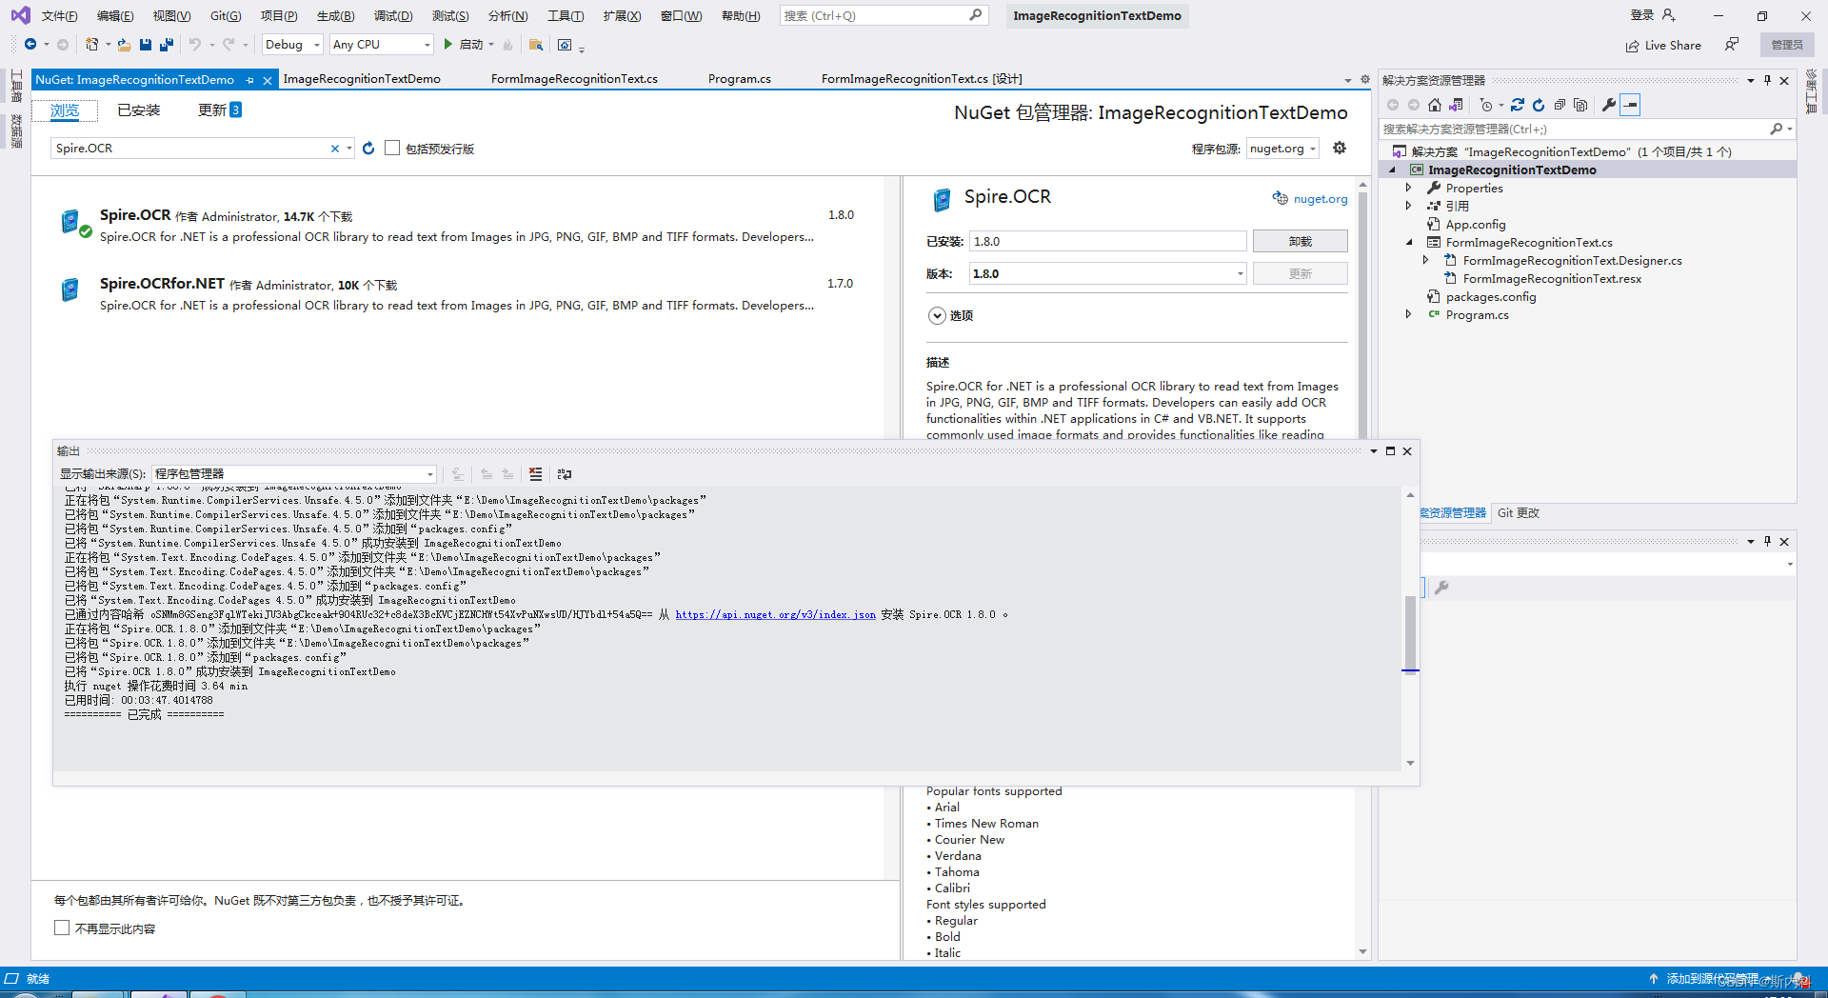The height and width of the screenshot is (998, 1828).
Task: Switch to the Installed NuGet tab
Action: click(x=139, y=110)
